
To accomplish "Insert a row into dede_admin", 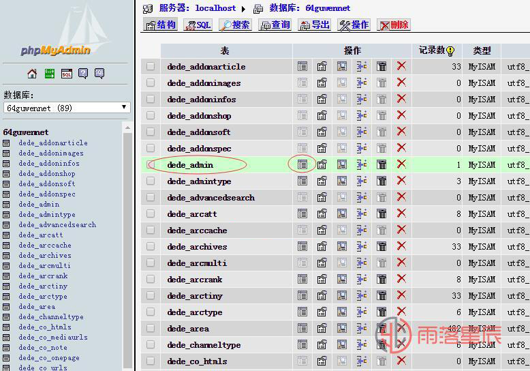I will tap(362, 165).
